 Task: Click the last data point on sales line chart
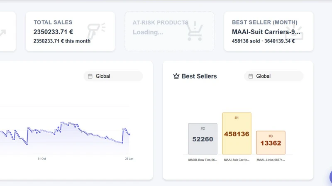tap(129, 134)
